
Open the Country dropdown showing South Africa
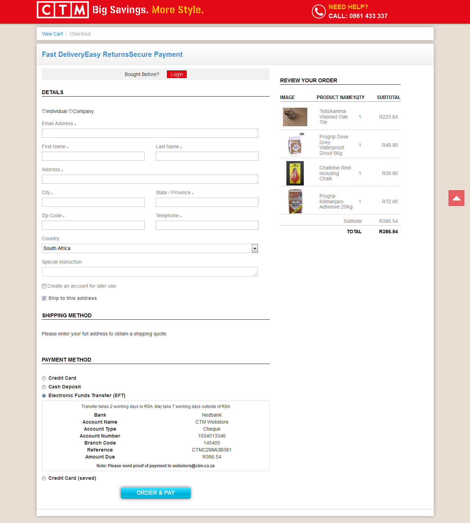(x=150, y=248)
